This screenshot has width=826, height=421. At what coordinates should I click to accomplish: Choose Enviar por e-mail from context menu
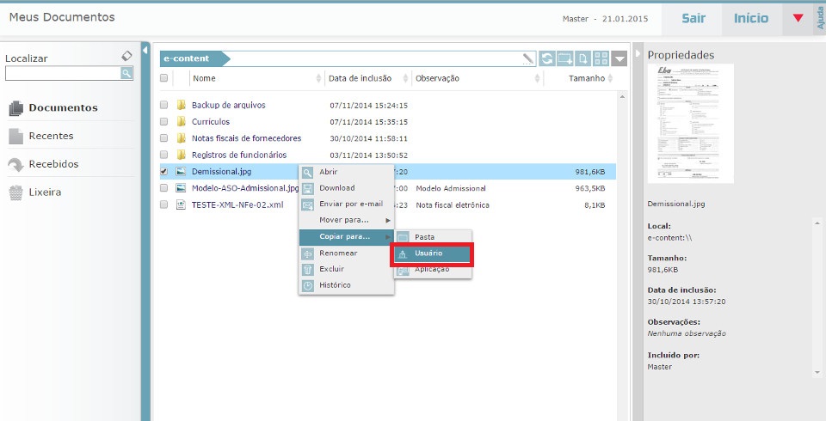[x=350, y=204]
